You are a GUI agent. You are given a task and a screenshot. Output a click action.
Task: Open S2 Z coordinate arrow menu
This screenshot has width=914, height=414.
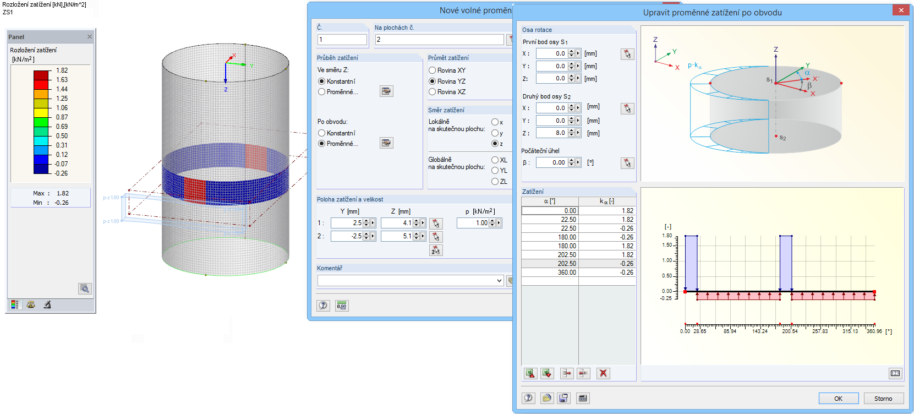click(578, 133)
